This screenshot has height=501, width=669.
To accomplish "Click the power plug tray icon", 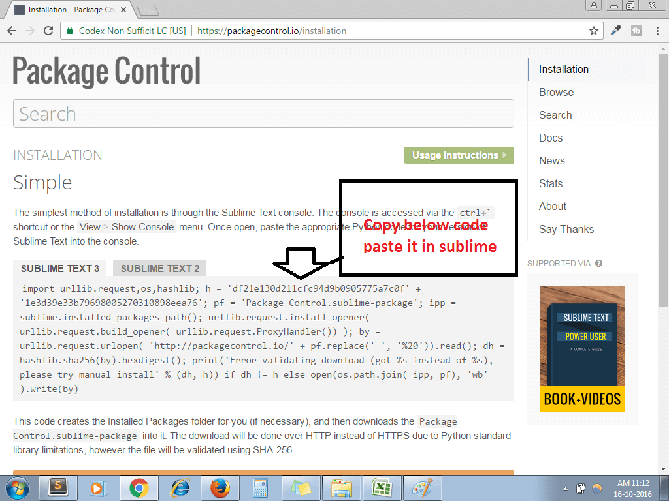I will click(581, 488).
